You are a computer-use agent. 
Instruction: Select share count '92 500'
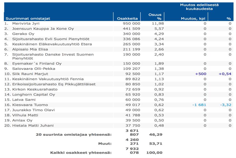click(x=133, y=74)
